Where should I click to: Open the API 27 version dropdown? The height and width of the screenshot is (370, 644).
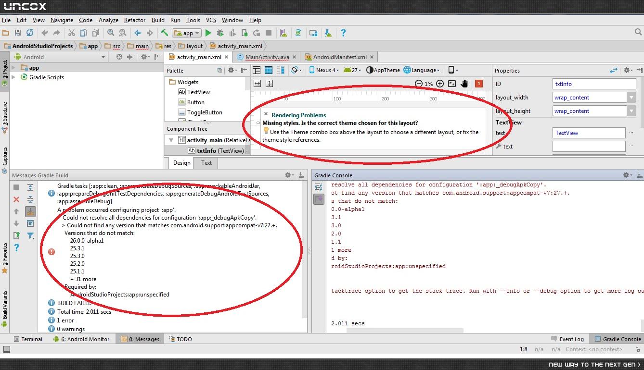coord(353,70)
